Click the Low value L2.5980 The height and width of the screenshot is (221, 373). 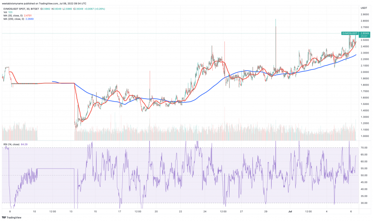tap(67, 9)
